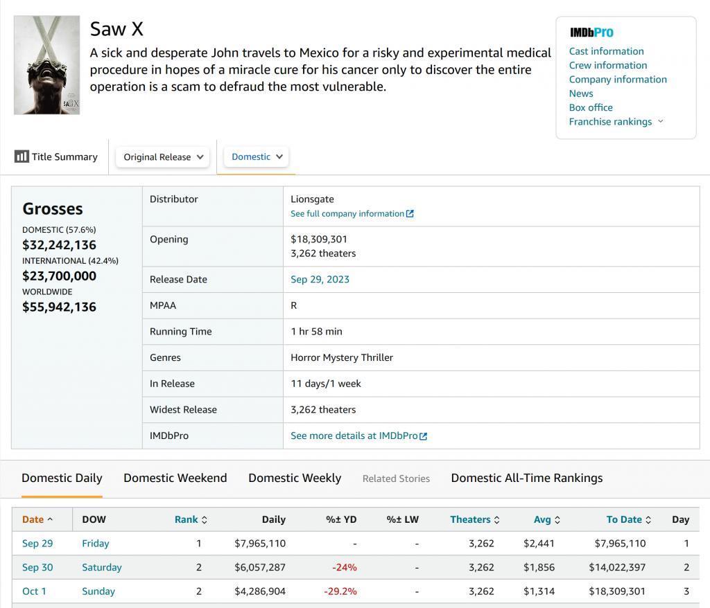This screenshot has height=608, width=710.
Task: Open the Saturday day-of-week link
Action: pyautogui.click(x=101, y=567)
